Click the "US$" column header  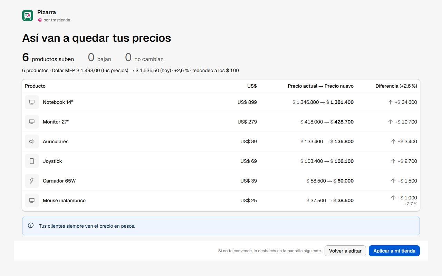pyautogui.click(x=252, y=86)
